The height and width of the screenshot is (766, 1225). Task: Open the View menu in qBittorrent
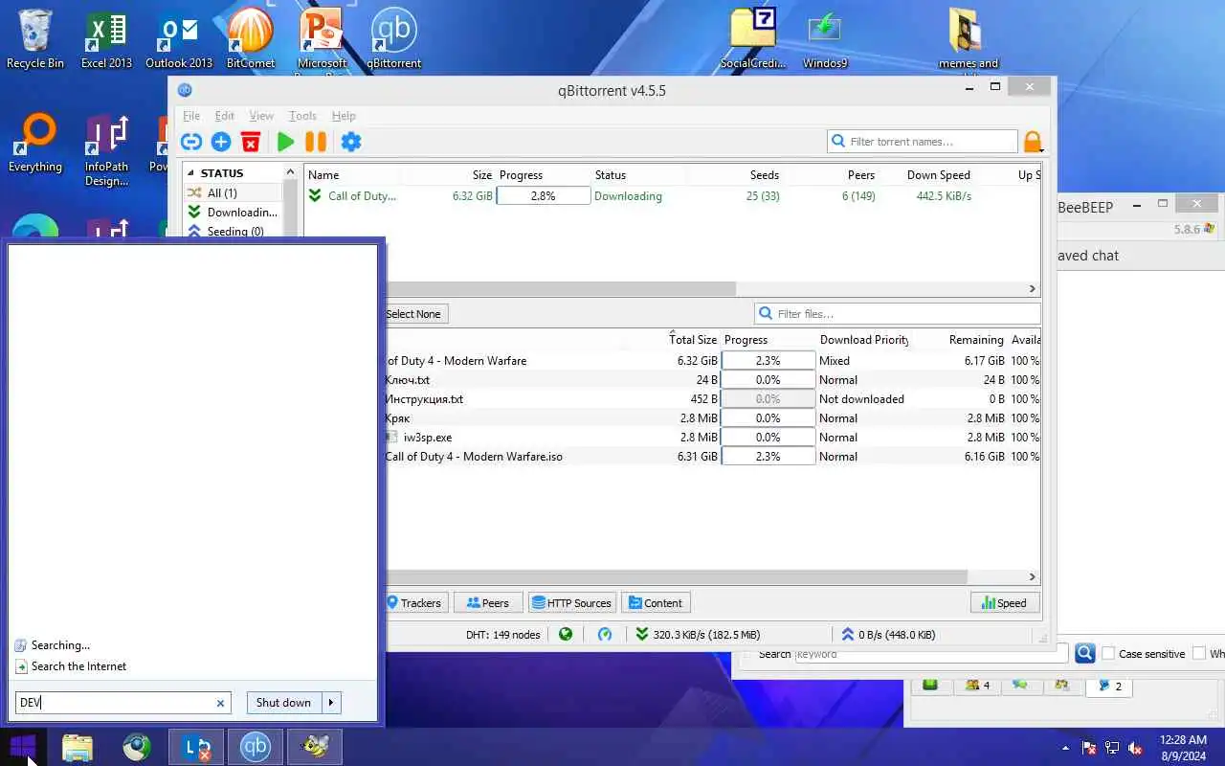point(261,115)
